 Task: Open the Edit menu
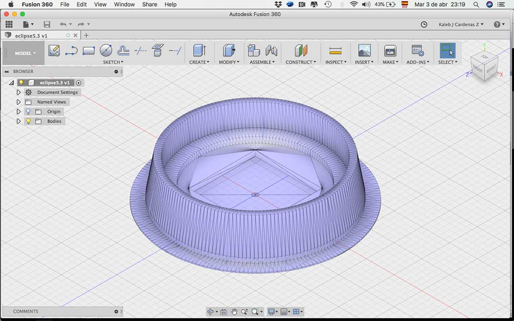(82, 4)
